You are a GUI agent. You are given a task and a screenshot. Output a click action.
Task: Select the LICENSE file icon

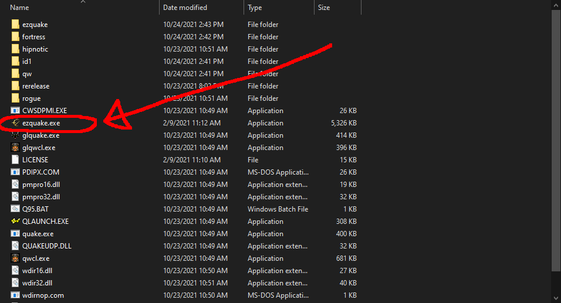tap(15, 160)
